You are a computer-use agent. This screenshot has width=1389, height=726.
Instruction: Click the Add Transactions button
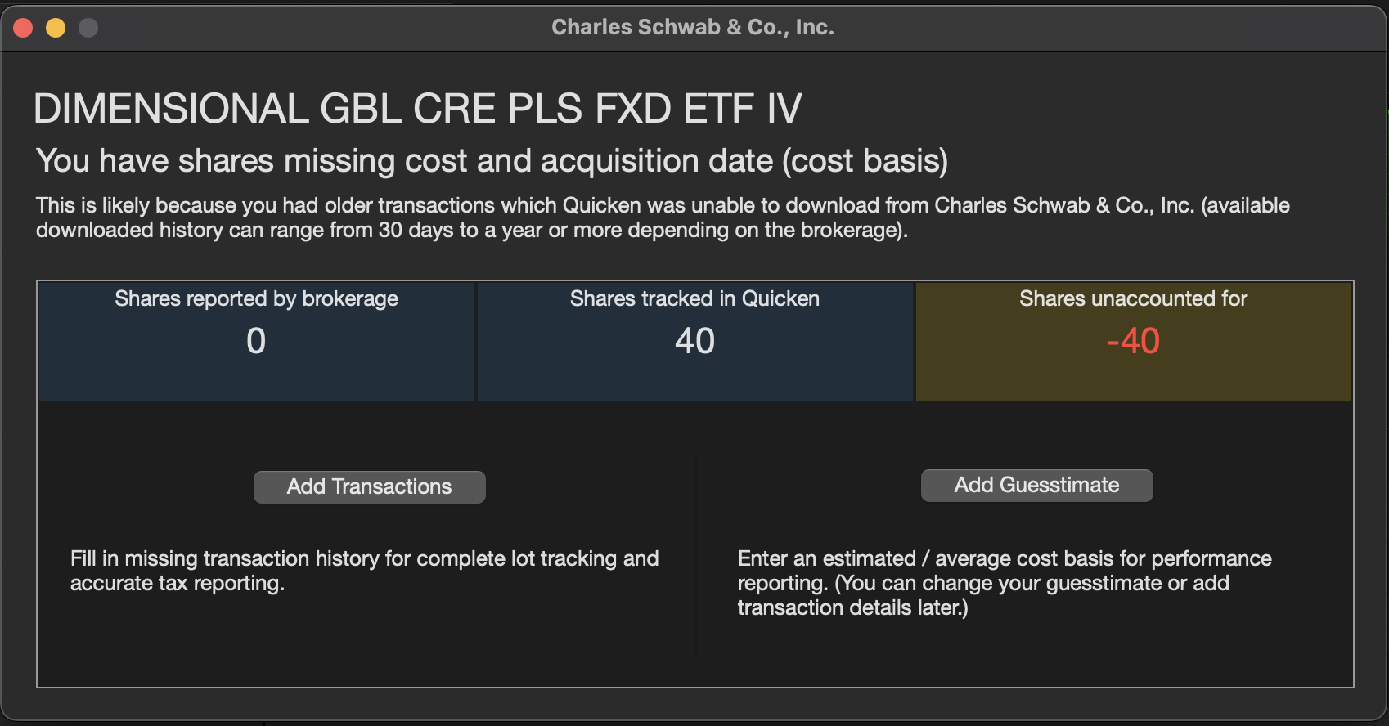[x=369, y=486]
